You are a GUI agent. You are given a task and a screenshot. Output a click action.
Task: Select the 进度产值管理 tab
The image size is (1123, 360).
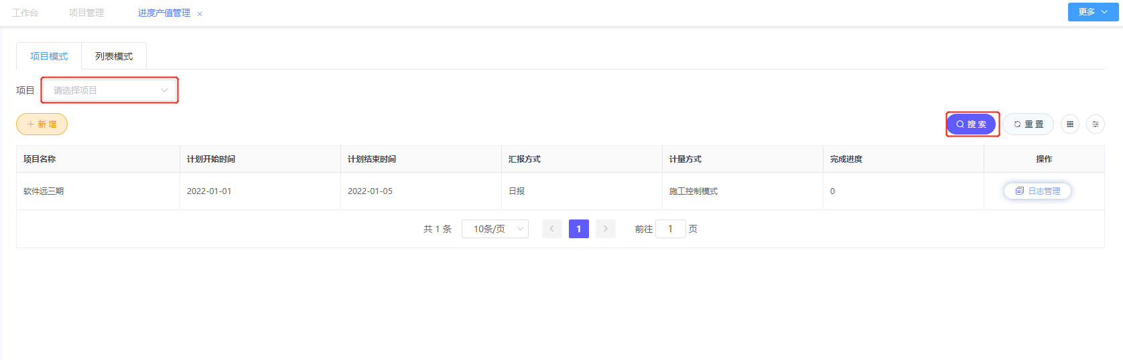click(164, 13)
